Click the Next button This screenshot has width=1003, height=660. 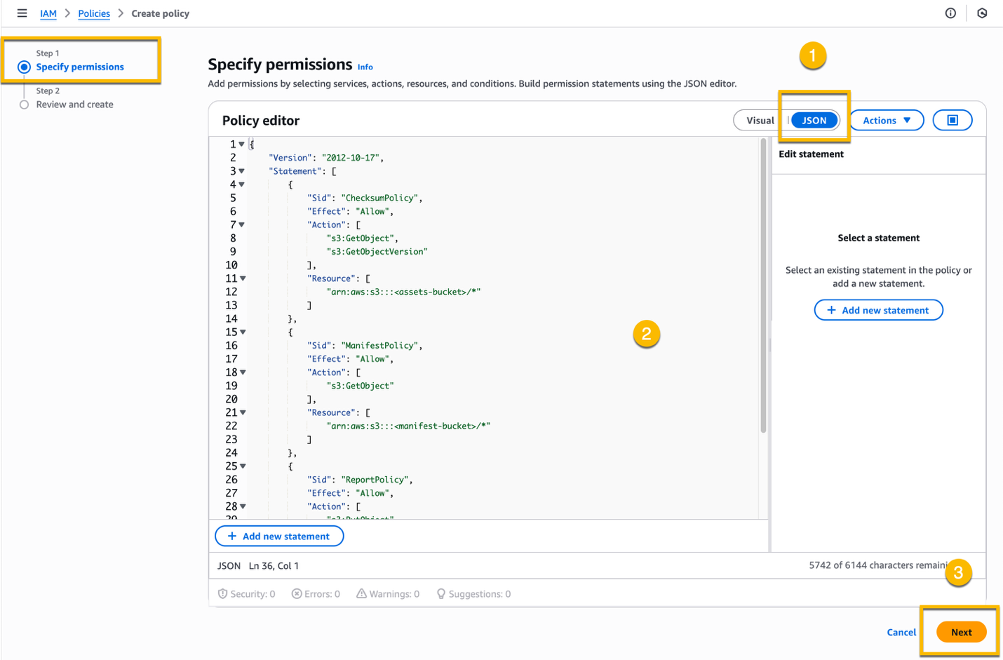[962, 631]
